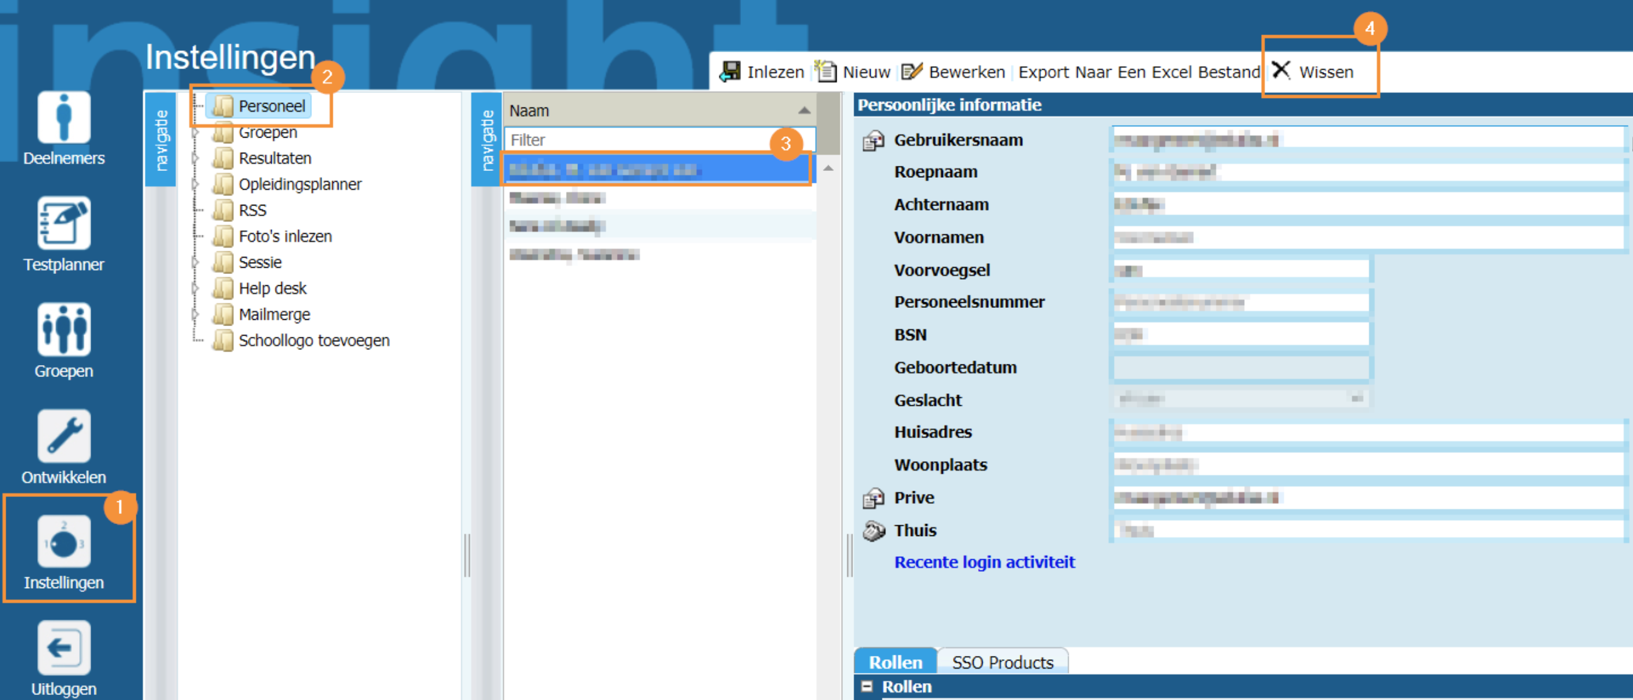Click the Instellingen dial icon
Screen dimensions: 1633x700
click(x=64, y=542)
